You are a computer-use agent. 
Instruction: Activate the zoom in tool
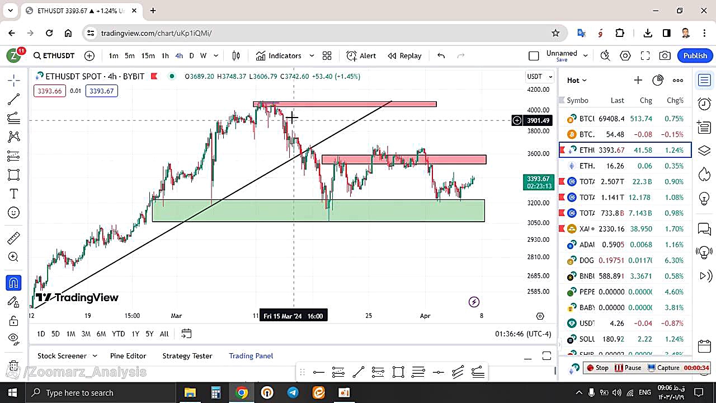(x=14, y=257)
